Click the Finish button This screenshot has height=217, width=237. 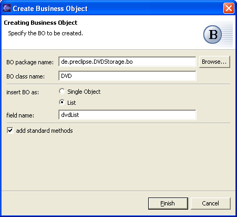(x=168, y=203)
